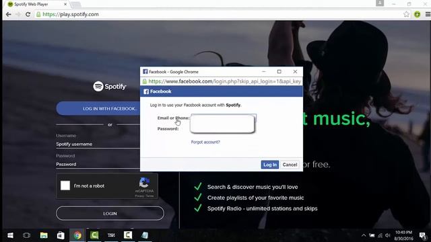Click the lock icon in Facebook popup address bar

tap(145, 81)
